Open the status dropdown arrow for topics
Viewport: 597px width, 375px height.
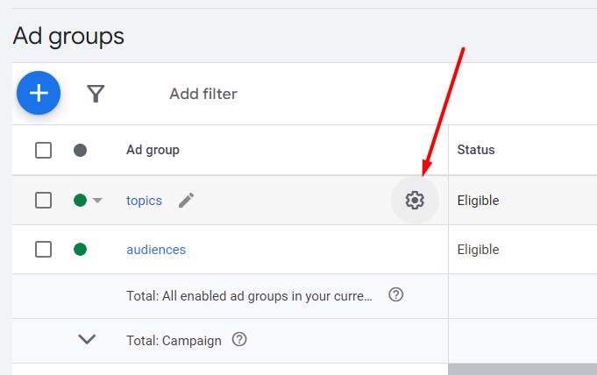97,201
